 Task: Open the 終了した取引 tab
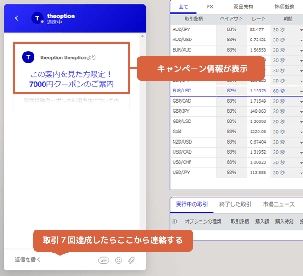(235, 204)
